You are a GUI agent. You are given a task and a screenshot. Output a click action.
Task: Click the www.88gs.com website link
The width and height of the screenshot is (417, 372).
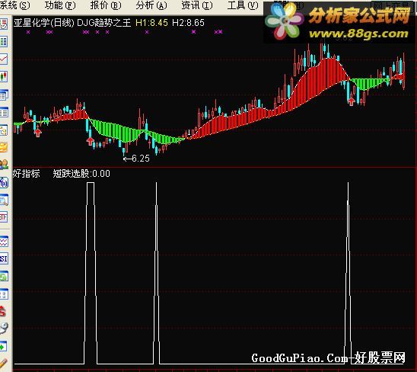coord(358,34)
